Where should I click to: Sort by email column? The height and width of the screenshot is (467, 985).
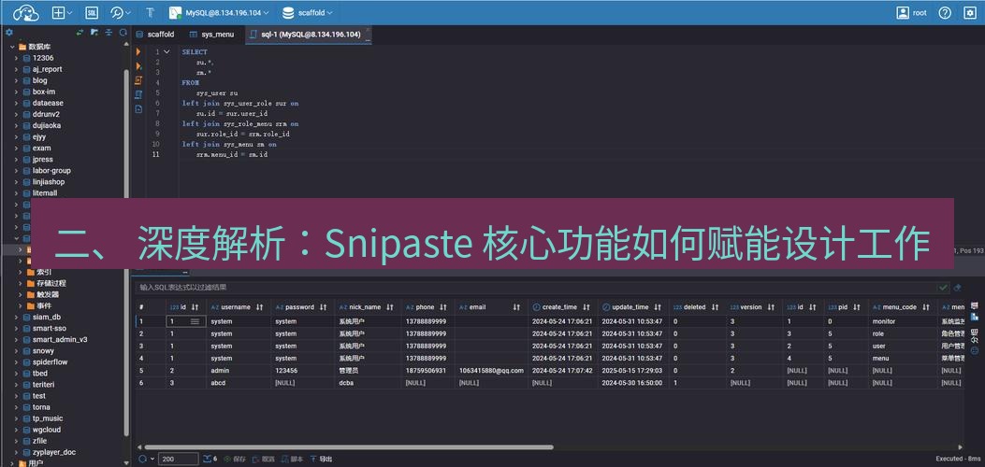tap(516, 307)
